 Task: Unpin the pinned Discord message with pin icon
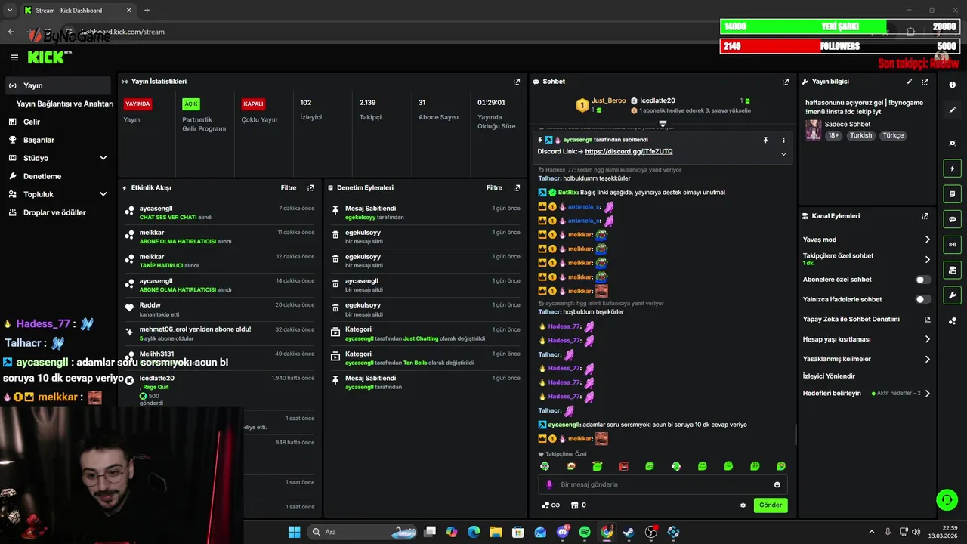[x=765, y=140]
